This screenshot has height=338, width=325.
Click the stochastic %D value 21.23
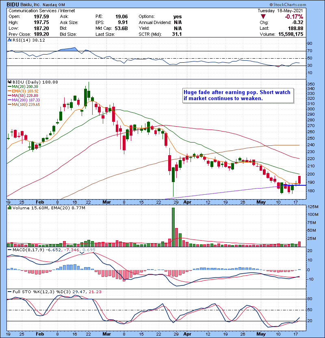(95, 292)
